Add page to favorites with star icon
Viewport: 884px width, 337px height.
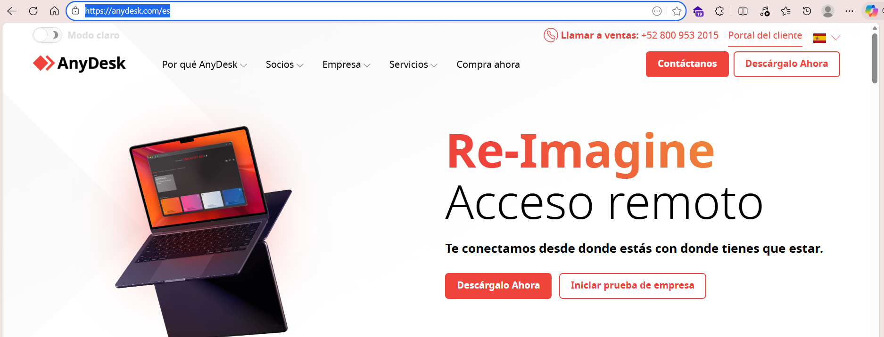pos(677,11)
